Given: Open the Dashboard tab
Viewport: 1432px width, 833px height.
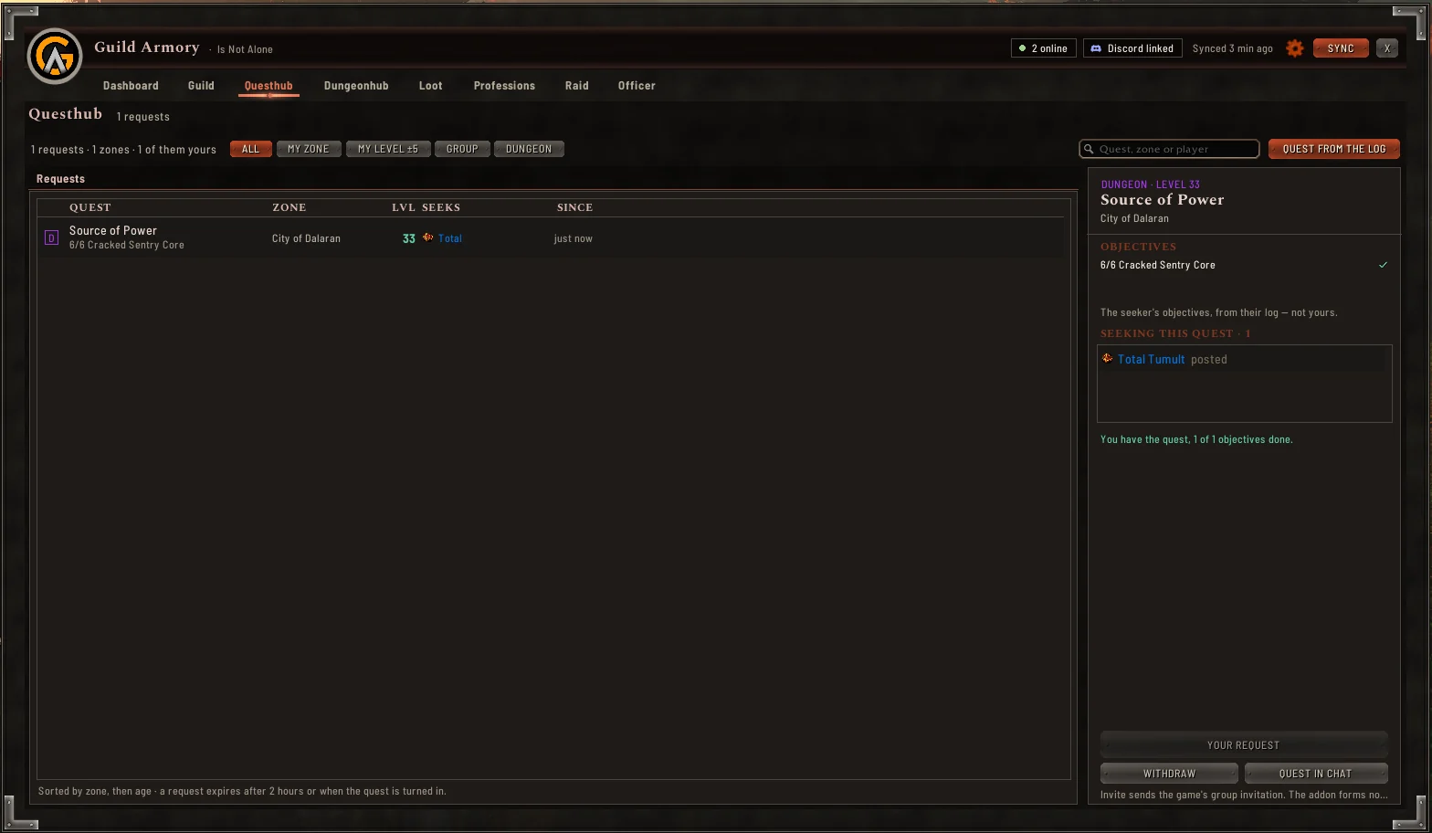Looking at the screenshot, I should pos(131,86).
